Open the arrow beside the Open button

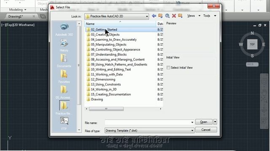tap(215, 122)
